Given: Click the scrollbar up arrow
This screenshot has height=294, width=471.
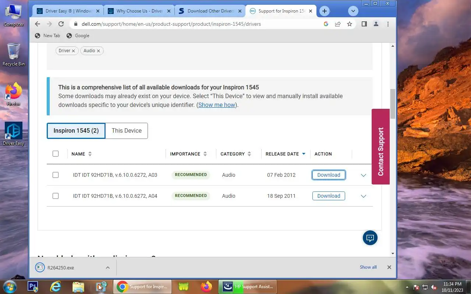Looking at the screenshot, I should click(393, 46).
